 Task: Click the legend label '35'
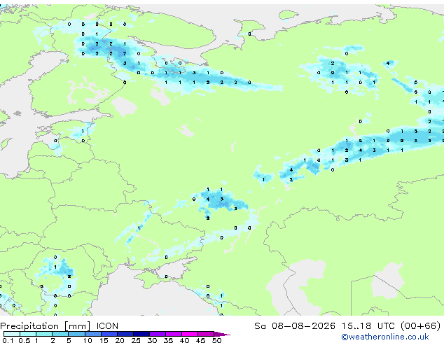click(168, 340)
